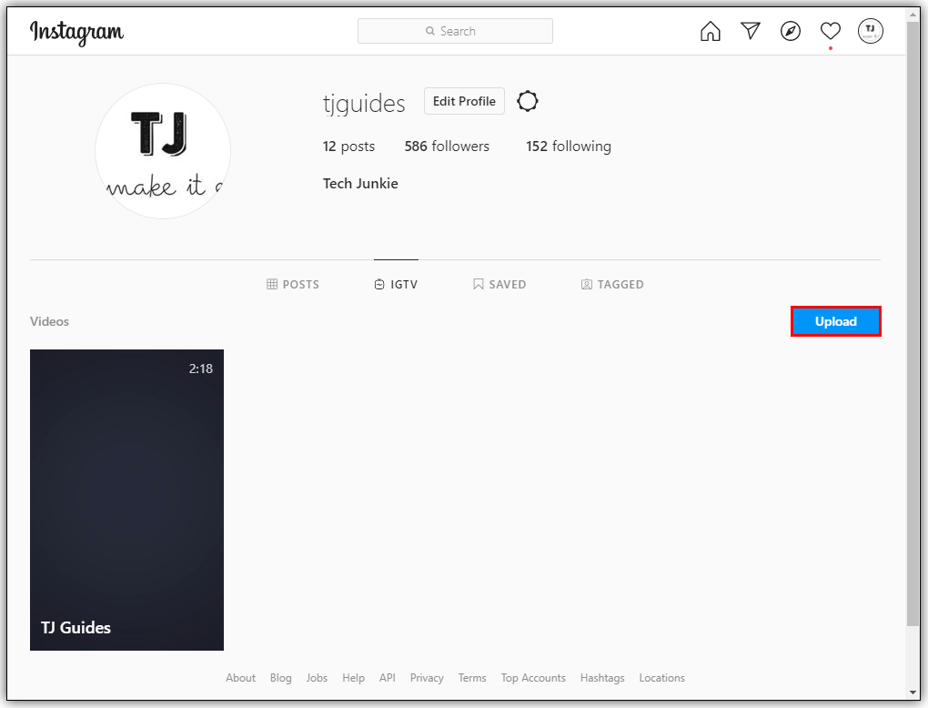
Task: Open the TJ Guides video thumbnail
Action: [126, 500]
